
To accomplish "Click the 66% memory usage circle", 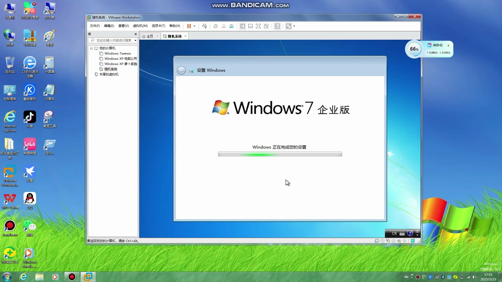I will point(414,49).
